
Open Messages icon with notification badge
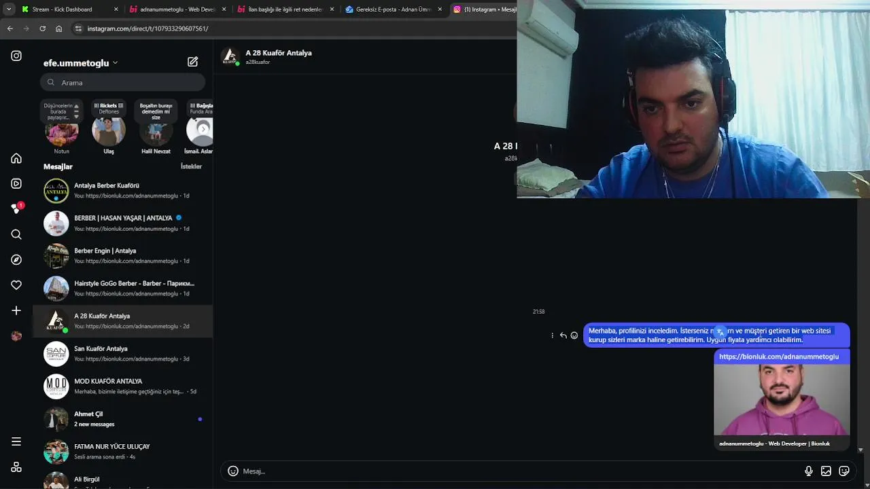tap(16, 209)
